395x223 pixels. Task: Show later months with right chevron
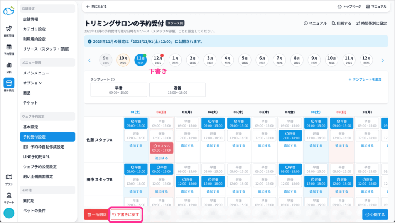tap(383, 60)
